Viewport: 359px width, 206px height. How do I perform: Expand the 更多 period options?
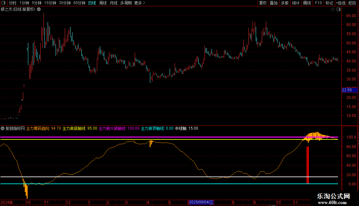(x=139, y=3)
